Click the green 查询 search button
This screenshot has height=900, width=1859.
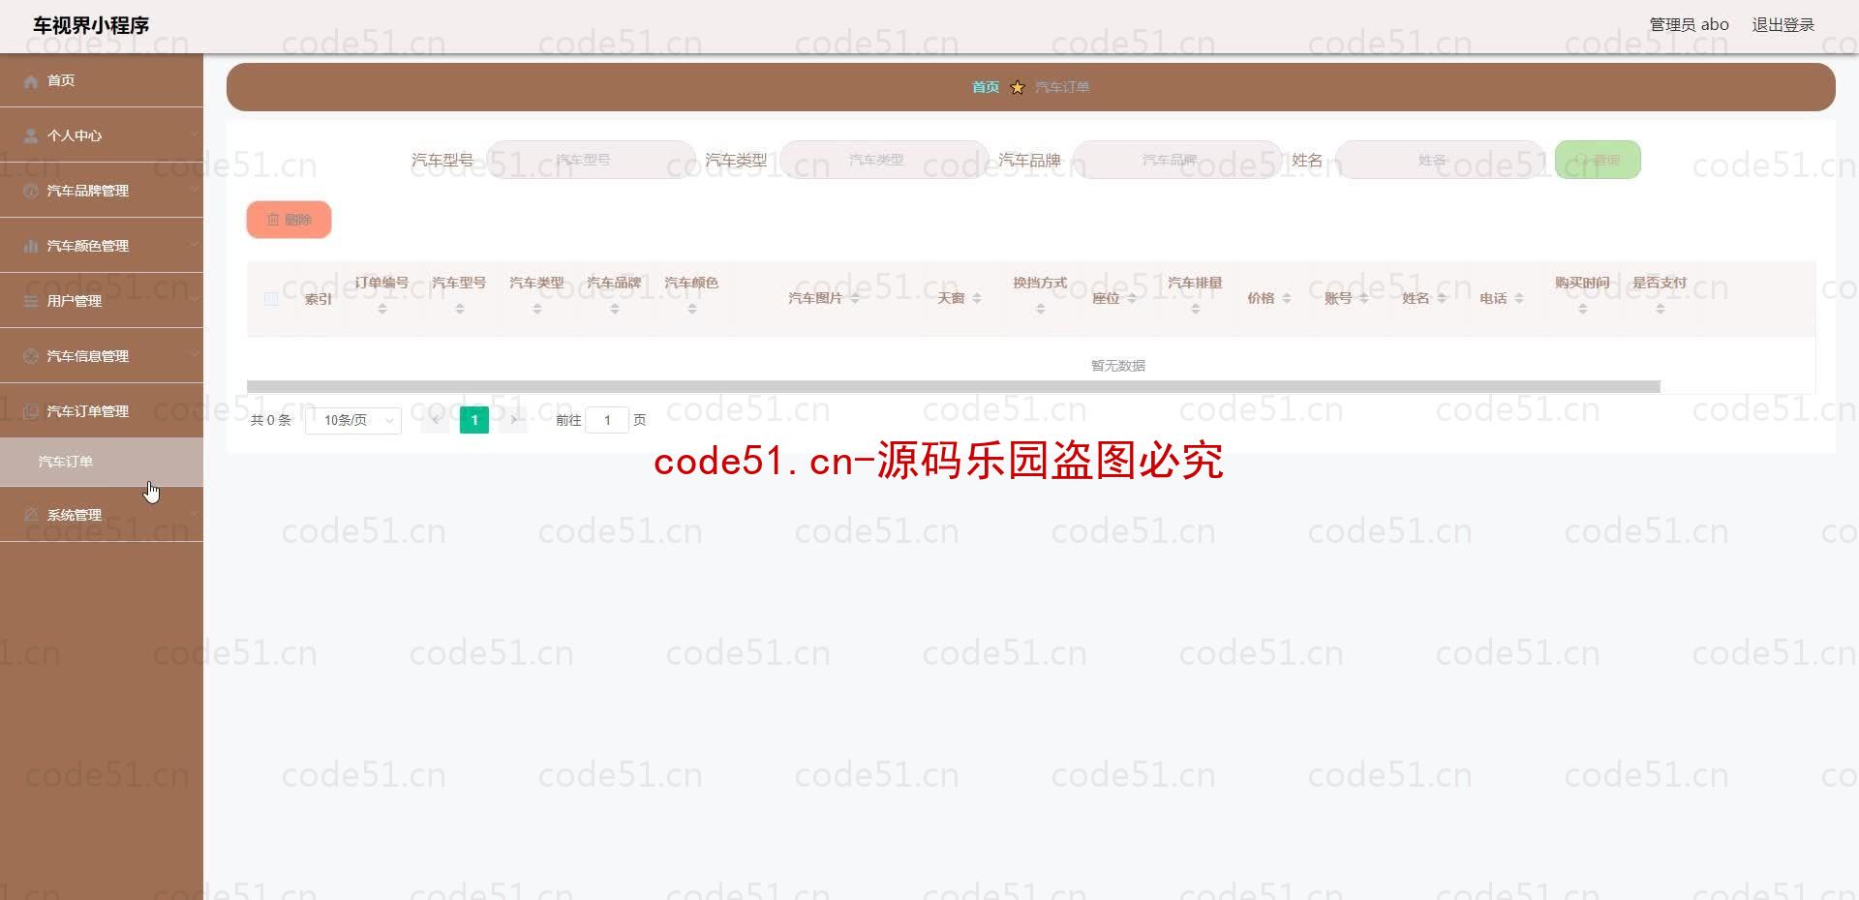(1598, 160)
